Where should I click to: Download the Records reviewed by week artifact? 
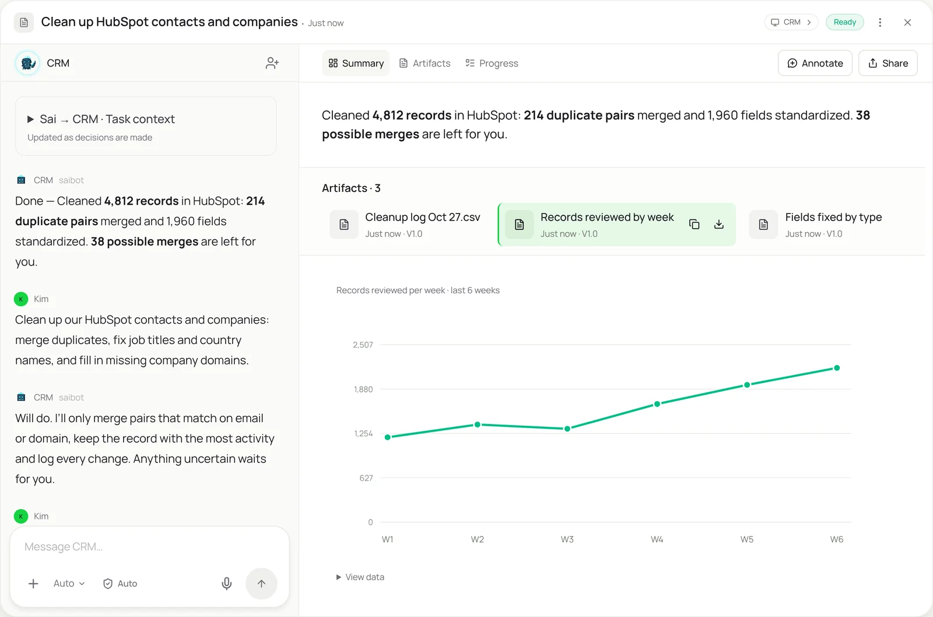click(x=719, y=225)
